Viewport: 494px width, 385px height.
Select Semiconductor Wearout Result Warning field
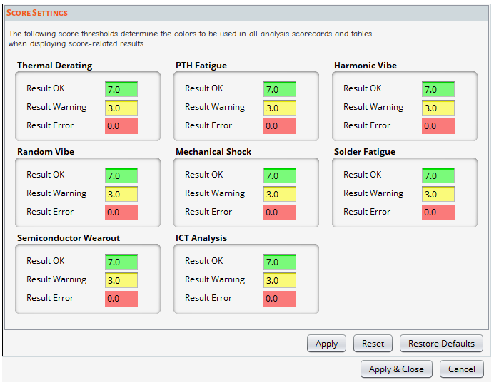[121, 280]
